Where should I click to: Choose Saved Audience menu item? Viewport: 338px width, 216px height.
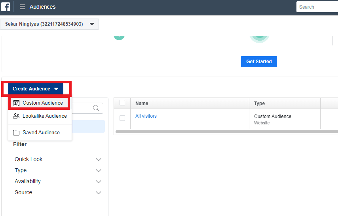coord(41,133)
